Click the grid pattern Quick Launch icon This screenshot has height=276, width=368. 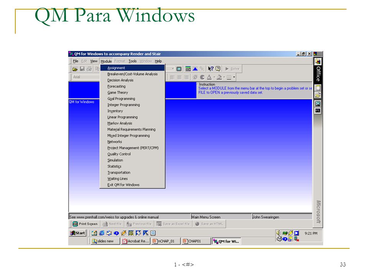click(131, 233)
